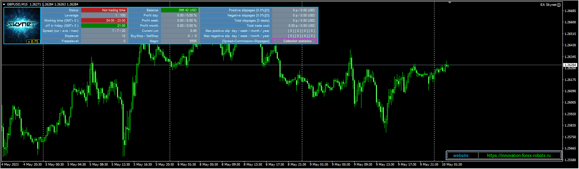
Task: Click the 1.26685 price scale label
Action: 570,11
